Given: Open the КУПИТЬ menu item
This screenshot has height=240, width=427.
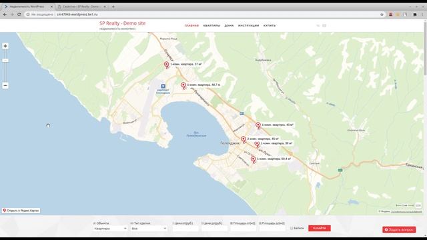Looking at the screenshot, I should point(270,25).
